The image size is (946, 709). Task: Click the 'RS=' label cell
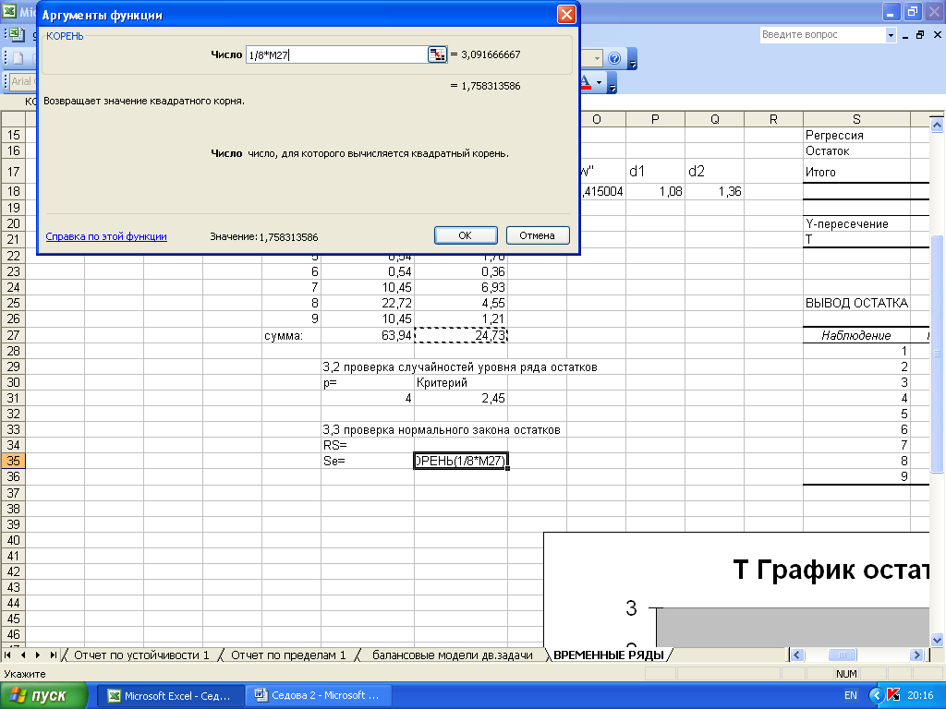click(368, 445)
